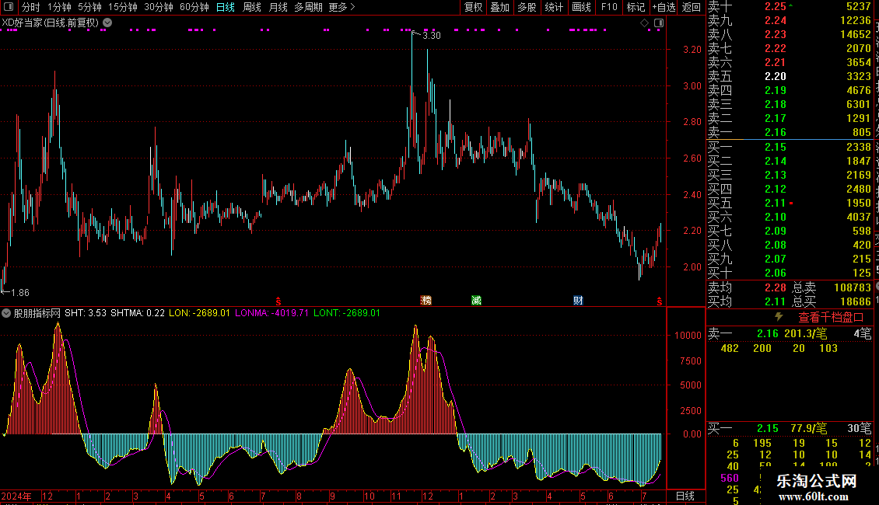The image size is (879, 505).
Task: Click the 买均 2.11 average row
Action: 747,301
